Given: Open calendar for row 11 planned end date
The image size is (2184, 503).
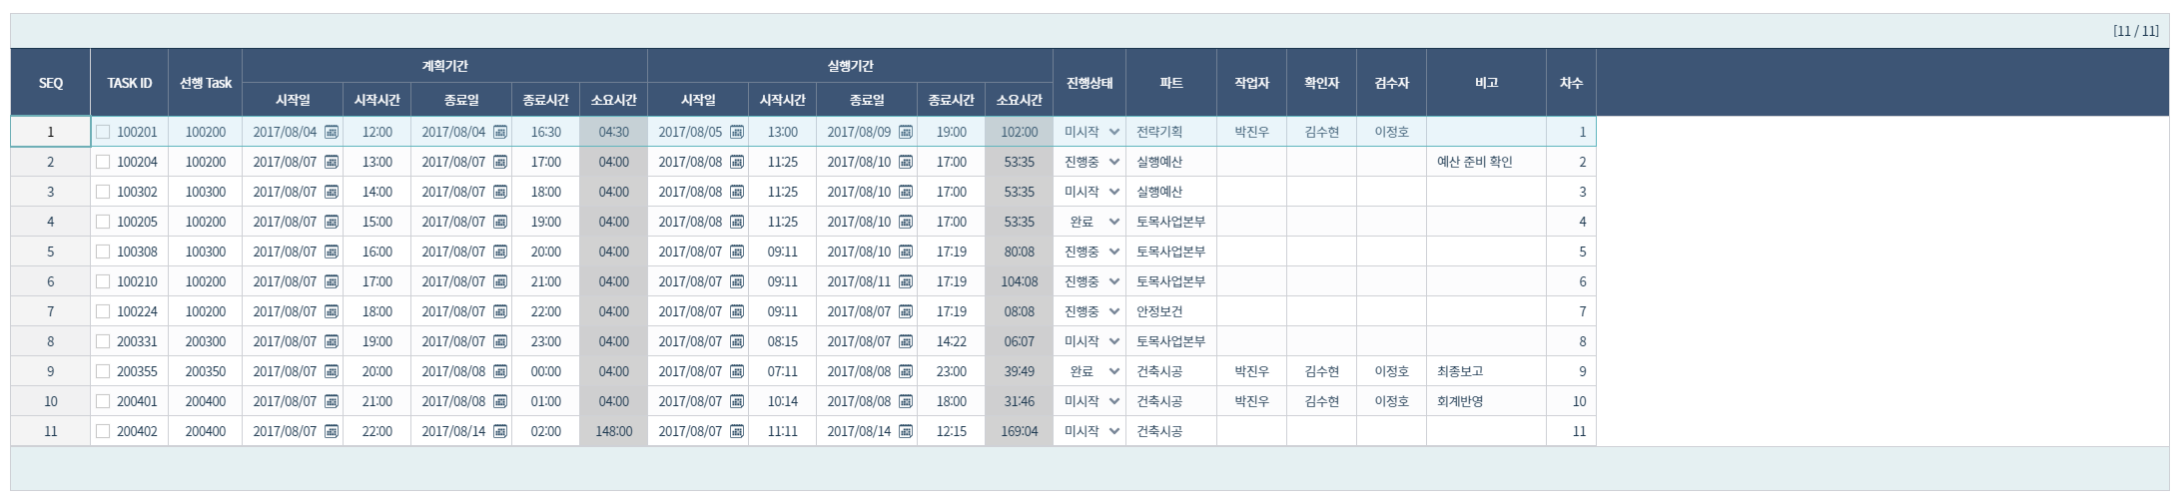Looking at the screenshot, I should coord(500,431).
